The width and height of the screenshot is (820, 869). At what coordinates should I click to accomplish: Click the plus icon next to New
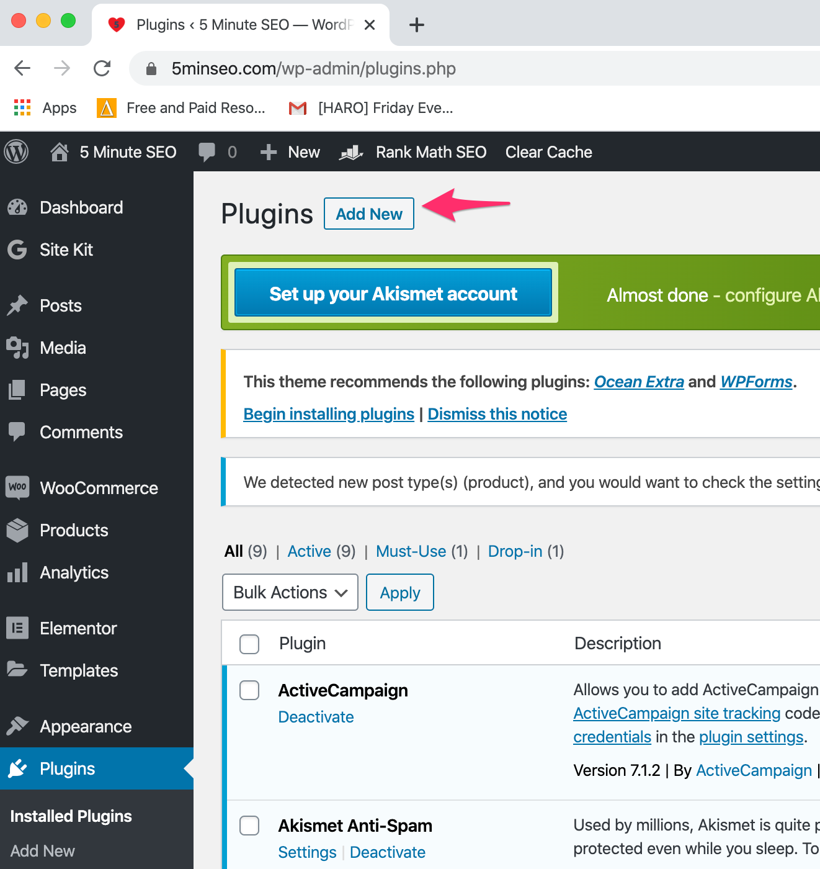pos(269,152)
